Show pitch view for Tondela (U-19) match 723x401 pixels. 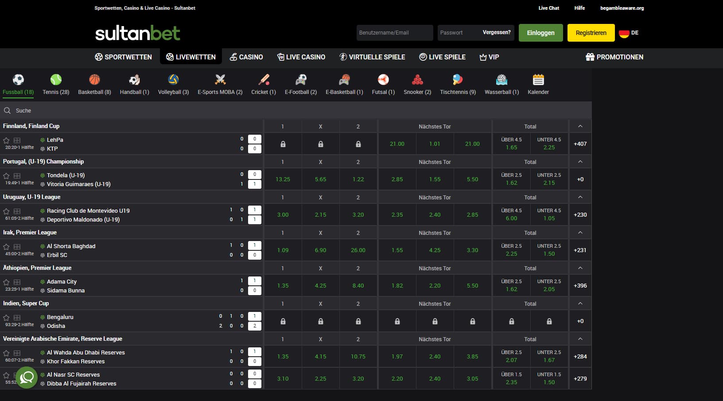[x=17, y=176]
